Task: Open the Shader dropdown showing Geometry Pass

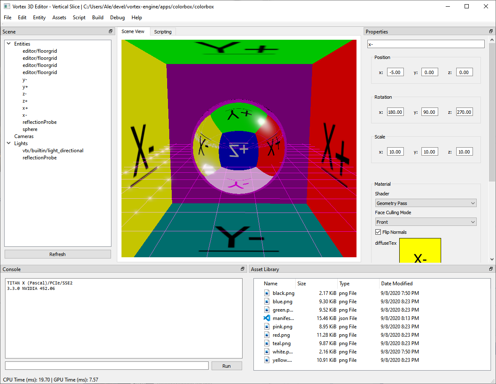Action: pos(426,203)
